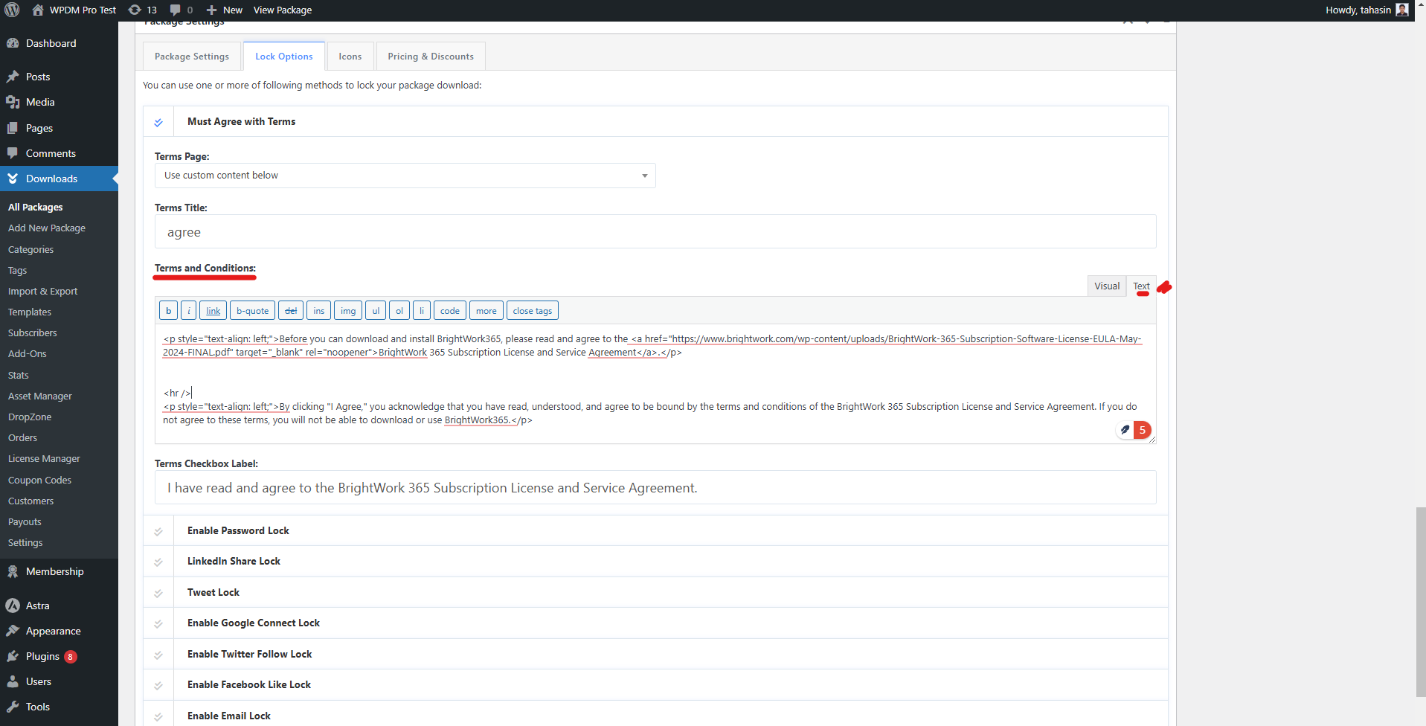Viewport: 1426px width, 726px height.
Task: Switch to Package Settings tab
Action: tap(192, 57)
